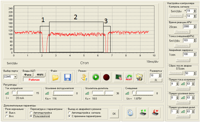Click spinner of Развертка value 10
200x122 pixels.
(160, 76)
